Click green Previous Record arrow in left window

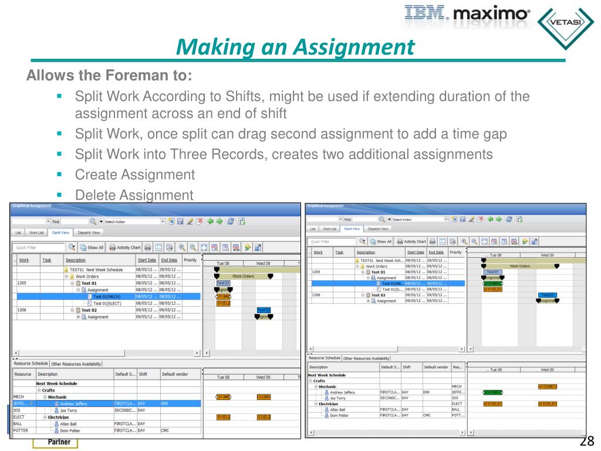tap(210, 221)
